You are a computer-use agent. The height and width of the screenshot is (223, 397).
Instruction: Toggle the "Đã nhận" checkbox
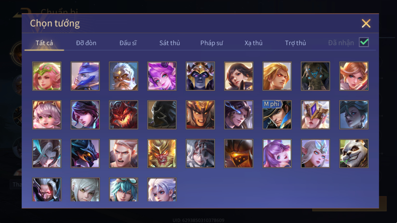[364, 42]
